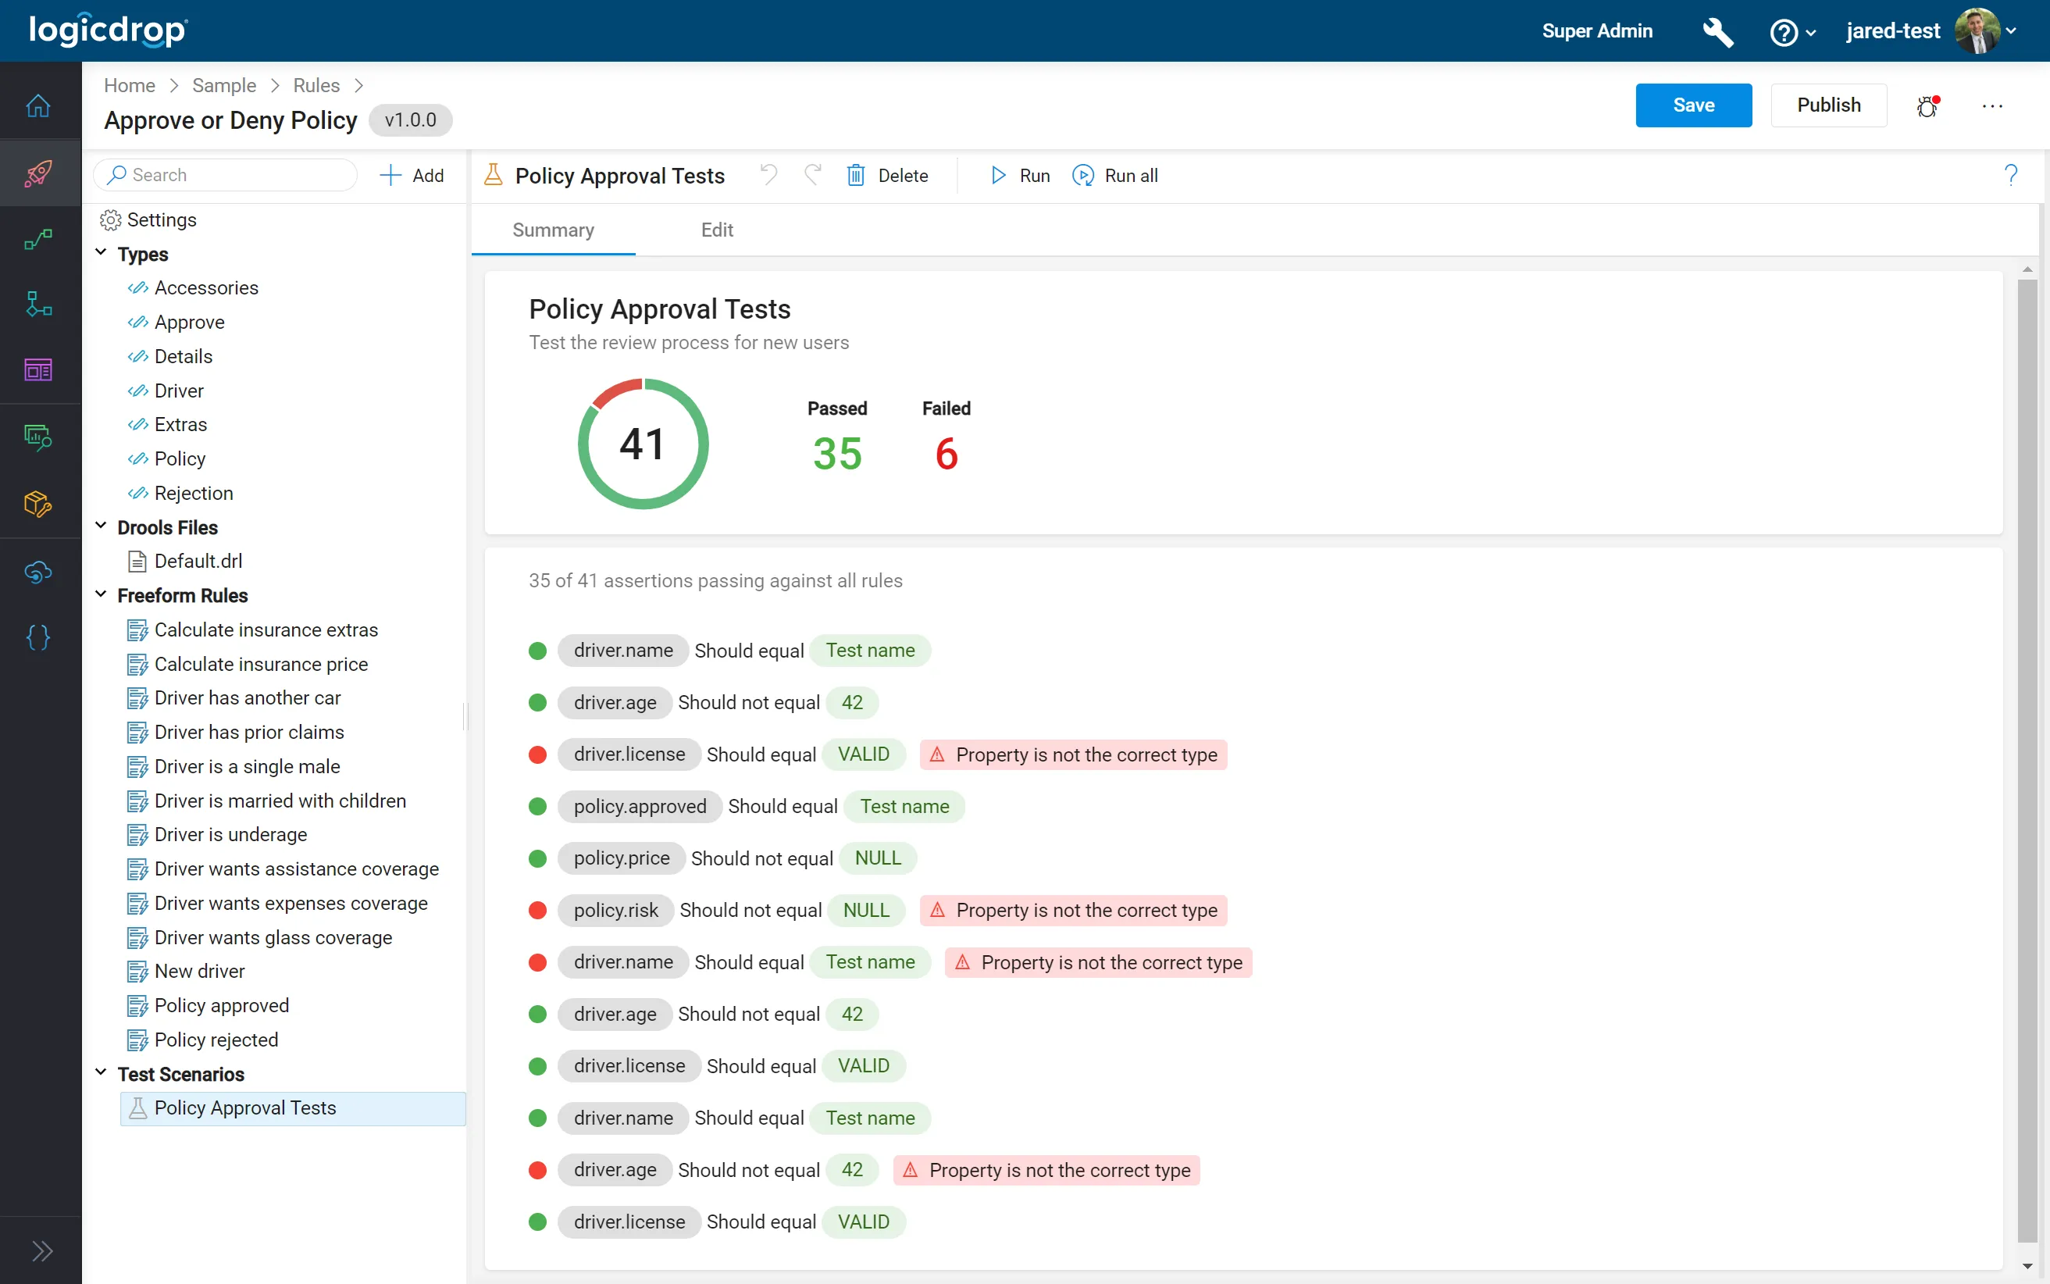The height and width of the screenshot is (1284, 2050).
Task: Run the current test
Action: [x=1021, y=176]
